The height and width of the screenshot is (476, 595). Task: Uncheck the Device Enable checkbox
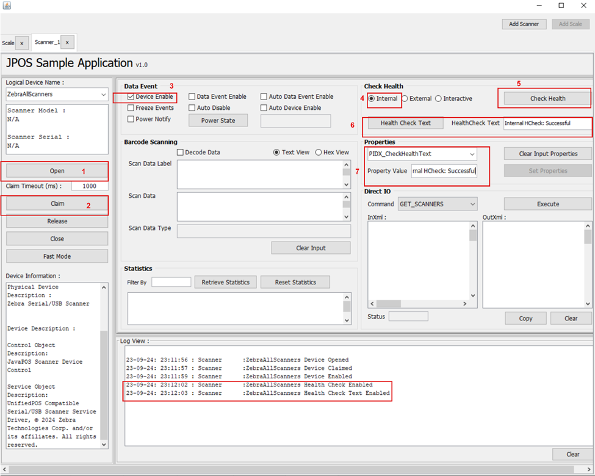(x=130, y=96)
